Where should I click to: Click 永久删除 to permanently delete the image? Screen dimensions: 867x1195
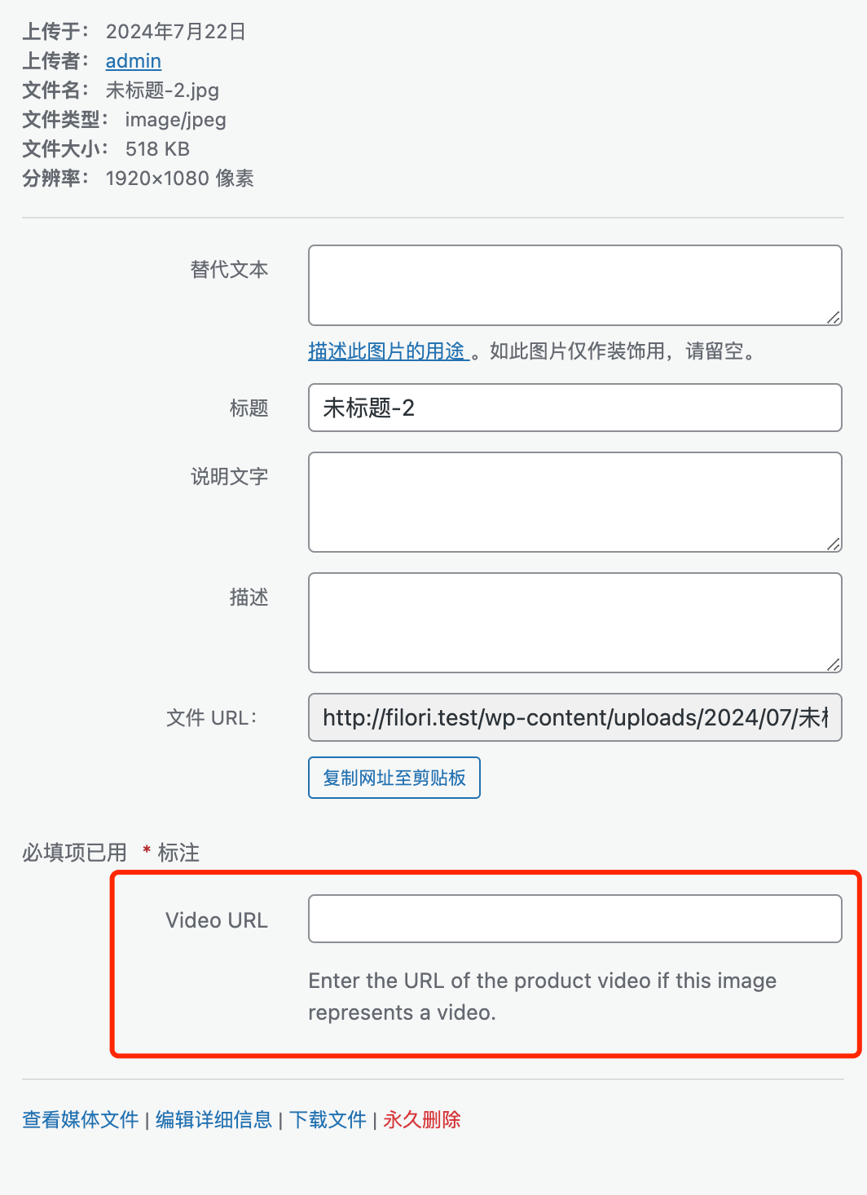click(421, 1120)
